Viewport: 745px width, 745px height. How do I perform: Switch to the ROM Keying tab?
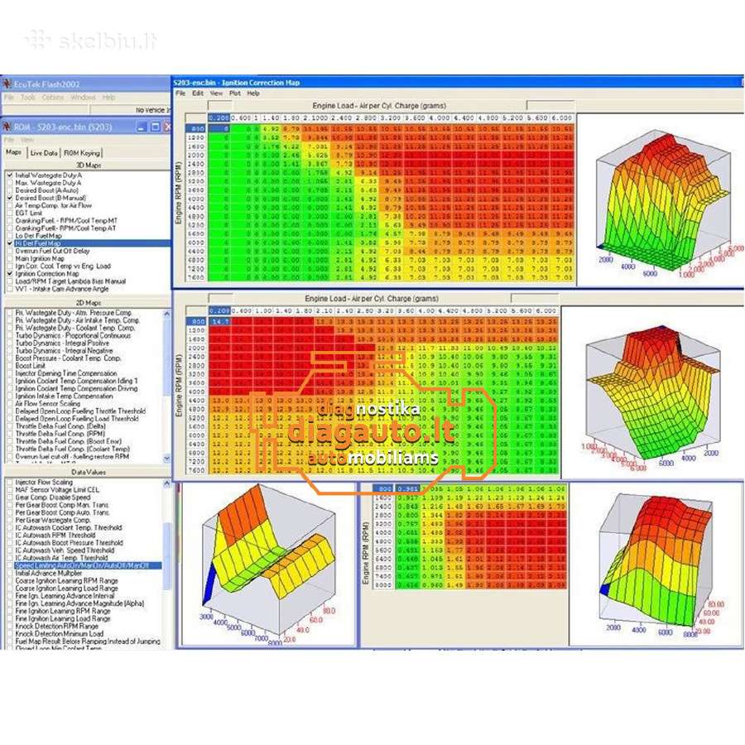tap(82, 153)
